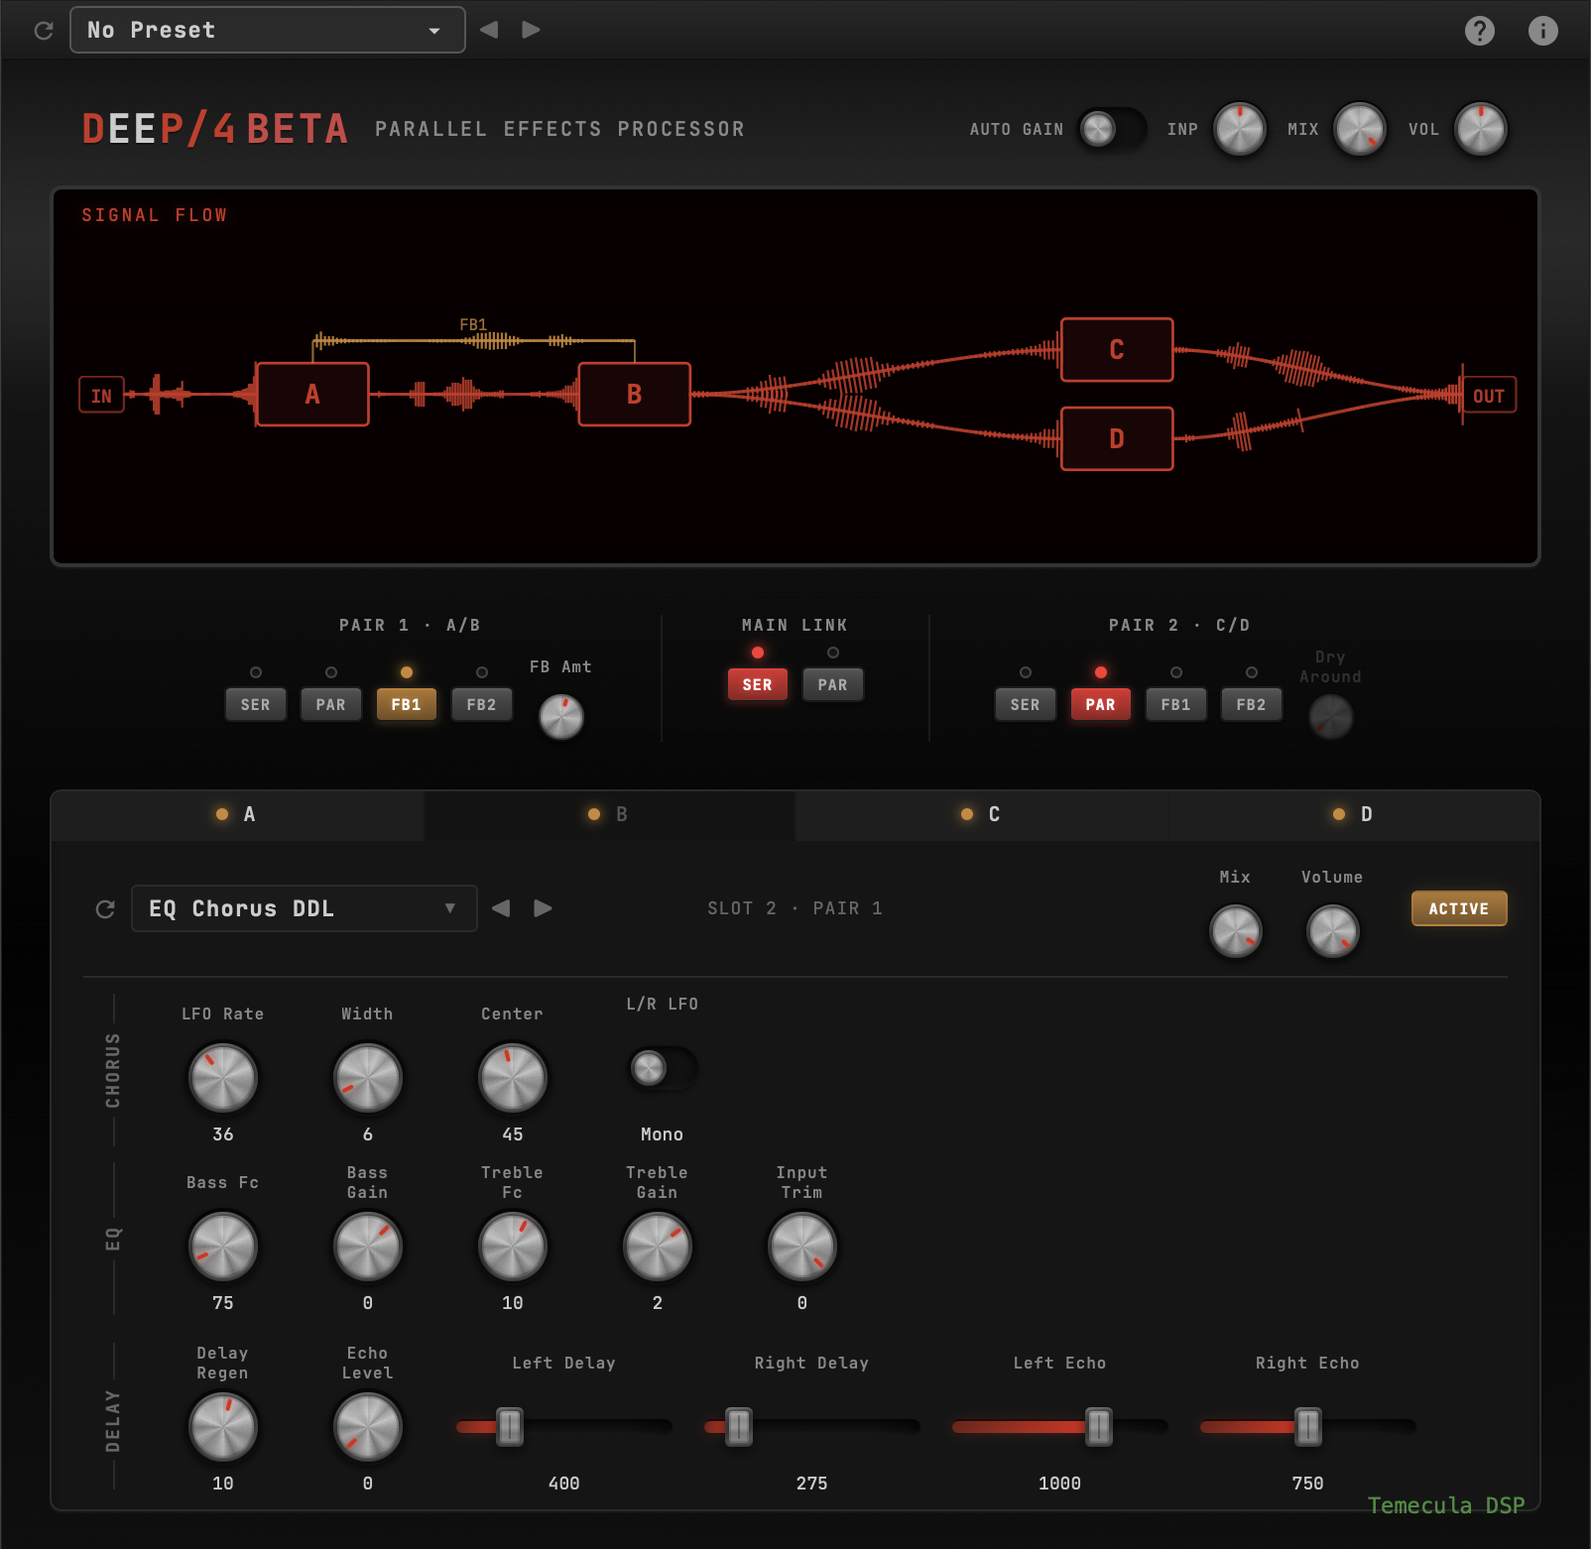Select next effect algorithm with right arrow

click(543, 908)
